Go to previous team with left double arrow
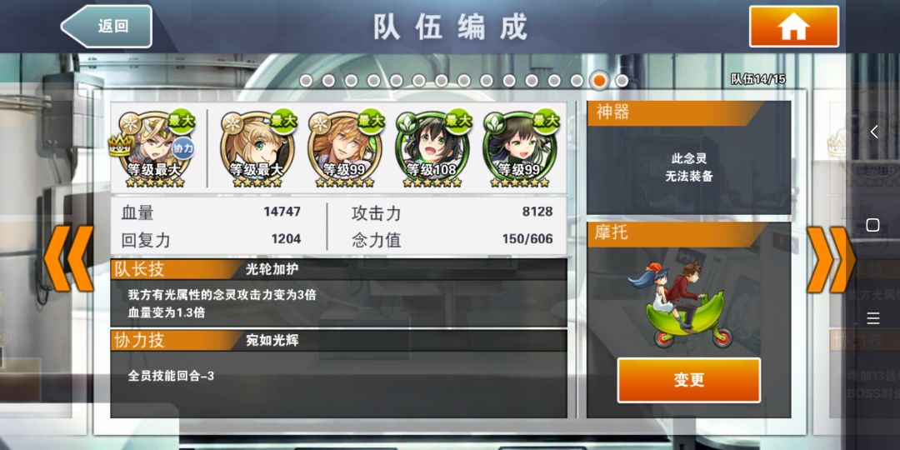This screenshot has width=900, height=450. pos(69,258)
